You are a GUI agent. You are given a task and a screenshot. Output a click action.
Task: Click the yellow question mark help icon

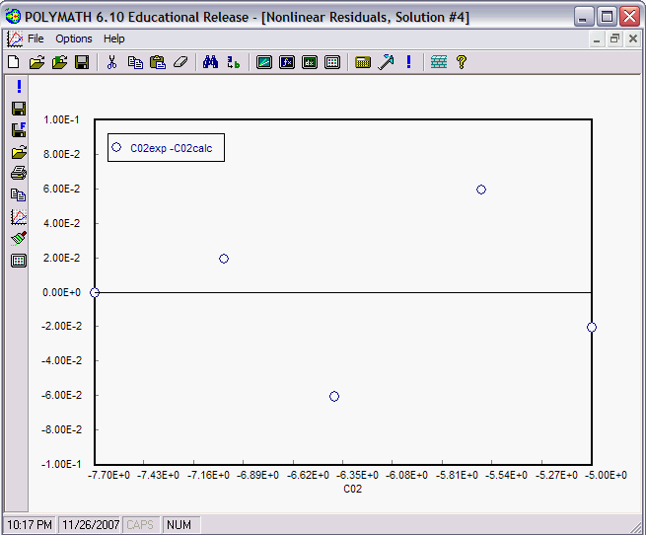pyautogui.click(x=461, y=62)
